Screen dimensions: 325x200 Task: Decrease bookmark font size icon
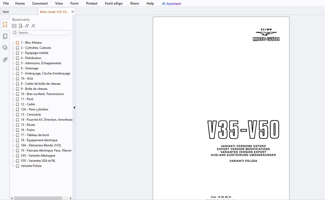tap(33, 26)
